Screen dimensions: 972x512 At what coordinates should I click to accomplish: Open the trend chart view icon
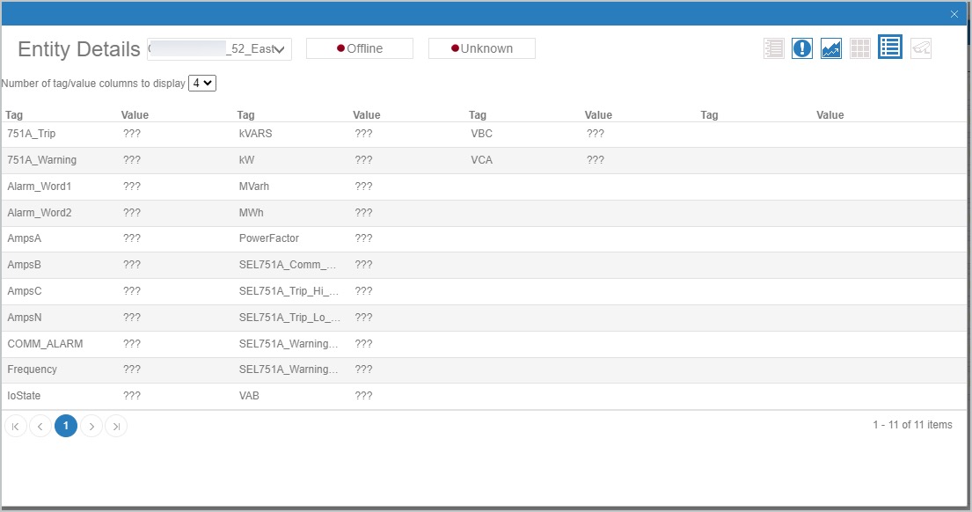tap(830, 48)
